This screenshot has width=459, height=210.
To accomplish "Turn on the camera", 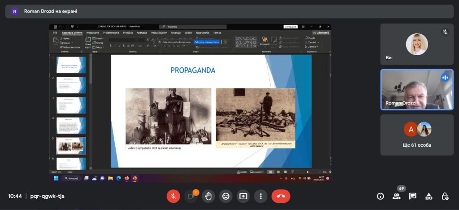I will pyautogui.click(x=191, y=196).
